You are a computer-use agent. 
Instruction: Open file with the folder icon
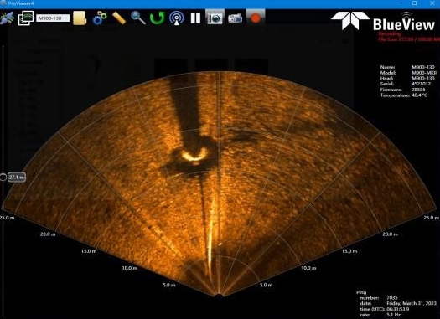click(x=80, y=18)
